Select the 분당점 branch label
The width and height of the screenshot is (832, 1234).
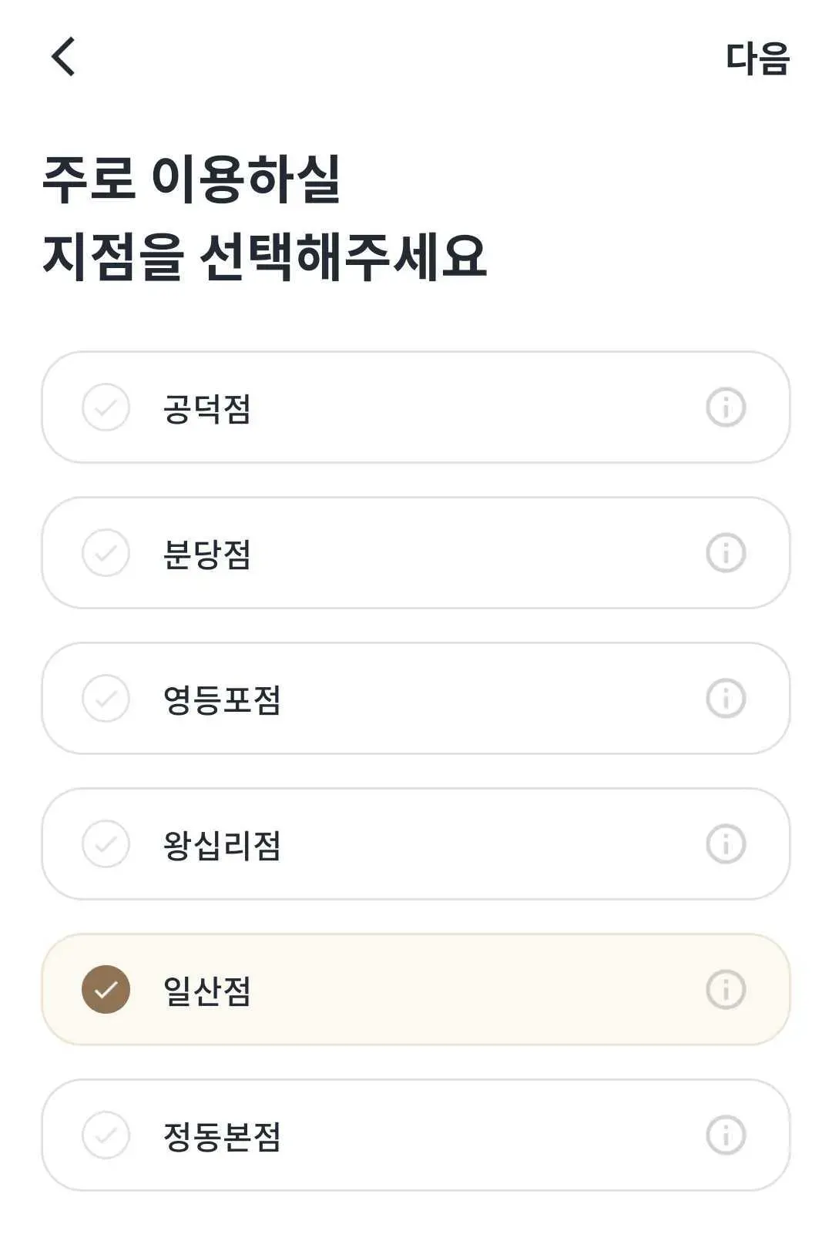click(x=206, y=554)
